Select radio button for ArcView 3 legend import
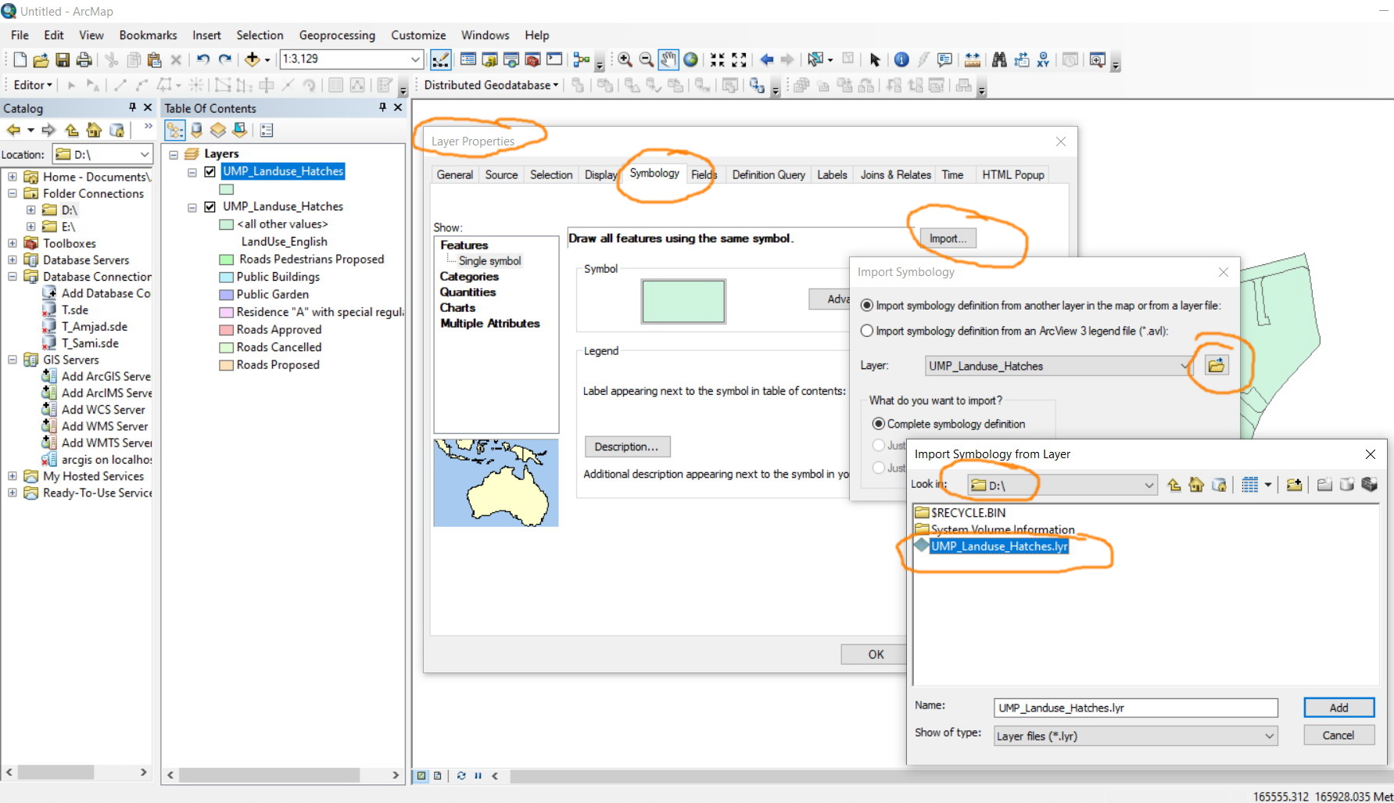Image resolution: width=1394 pixels, height=803 pixels. 866,330
